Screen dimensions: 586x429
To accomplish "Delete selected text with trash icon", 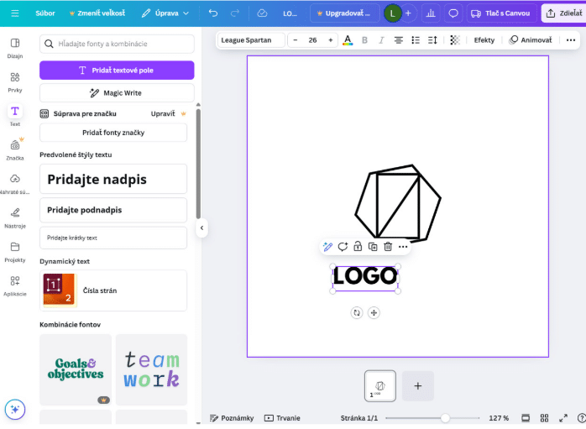I will tap(388, 246).
